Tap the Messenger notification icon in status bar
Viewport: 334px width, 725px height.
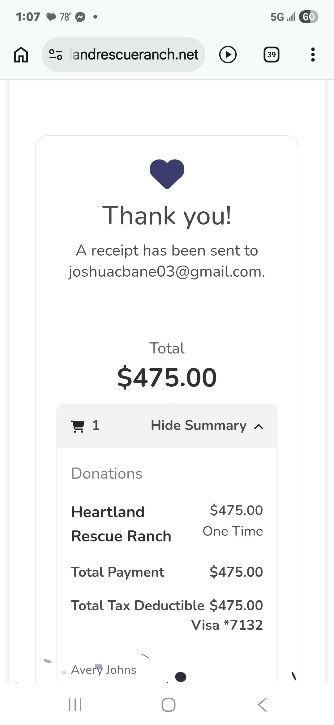coord(80,17)
